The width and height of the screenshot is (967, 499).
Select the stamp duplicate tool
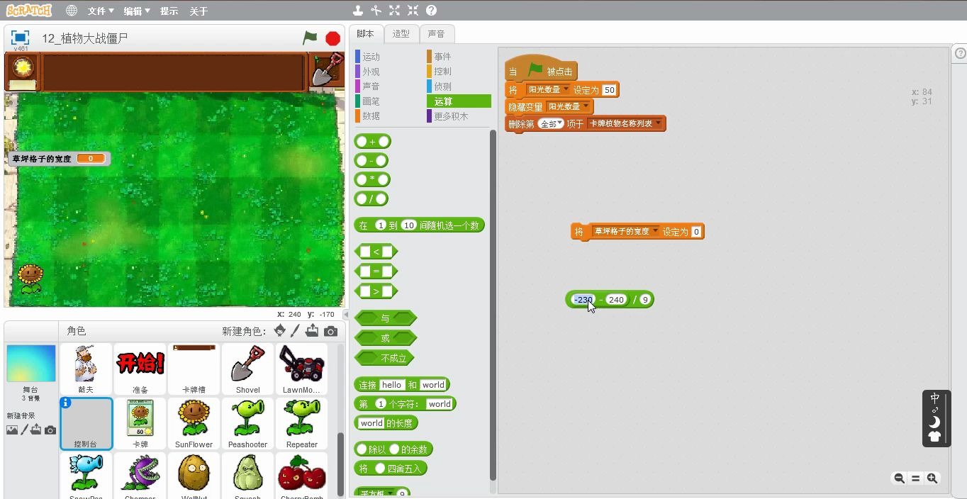(x=357, y=11)
